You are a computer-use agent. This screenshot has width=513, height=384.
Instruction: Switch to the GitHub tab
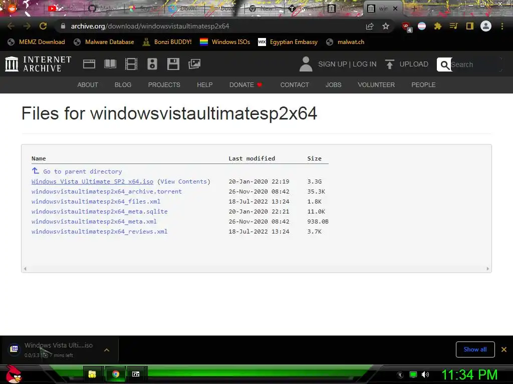click(102, 8)
